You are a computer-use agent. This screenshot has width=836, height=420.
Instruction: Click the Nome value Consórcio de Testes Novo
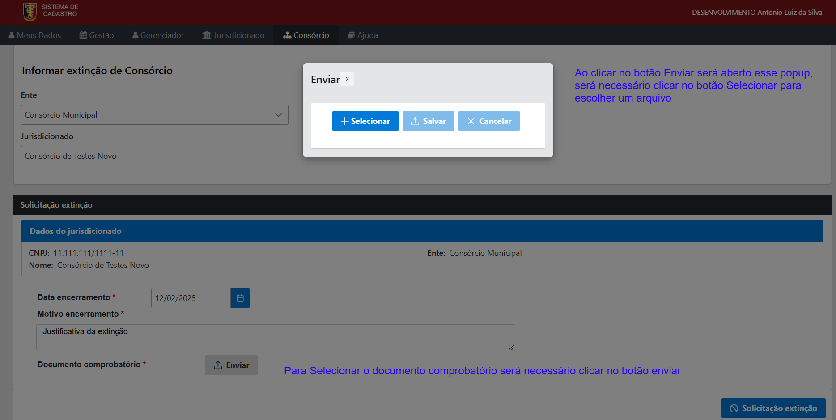[103, 265]
